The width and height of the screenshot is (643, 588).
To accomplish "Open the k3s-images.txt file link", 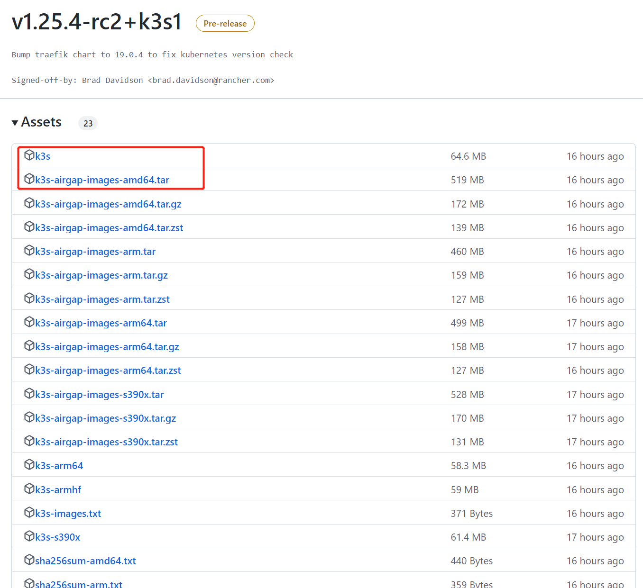I will point(68,514).
